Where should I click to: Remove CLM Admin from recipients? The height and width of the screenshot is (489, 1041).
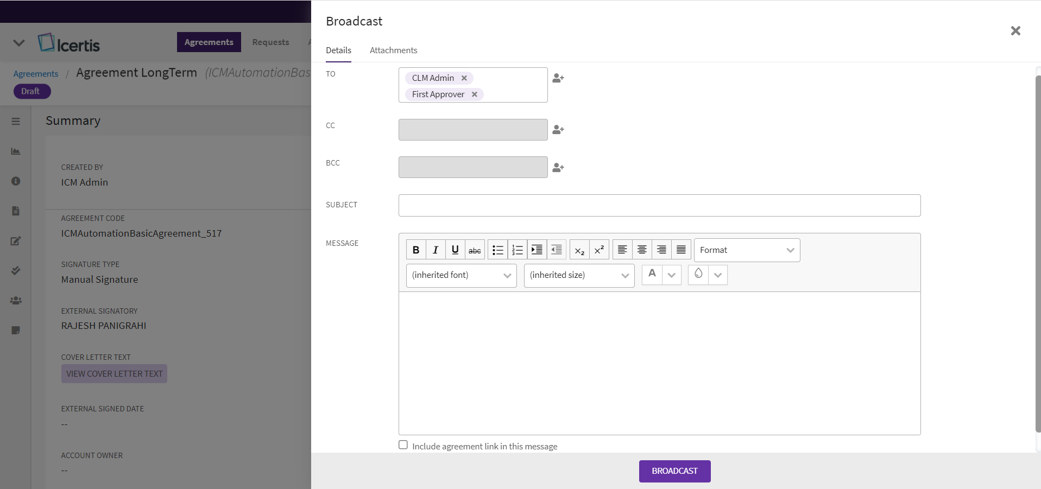pos(464,78)
